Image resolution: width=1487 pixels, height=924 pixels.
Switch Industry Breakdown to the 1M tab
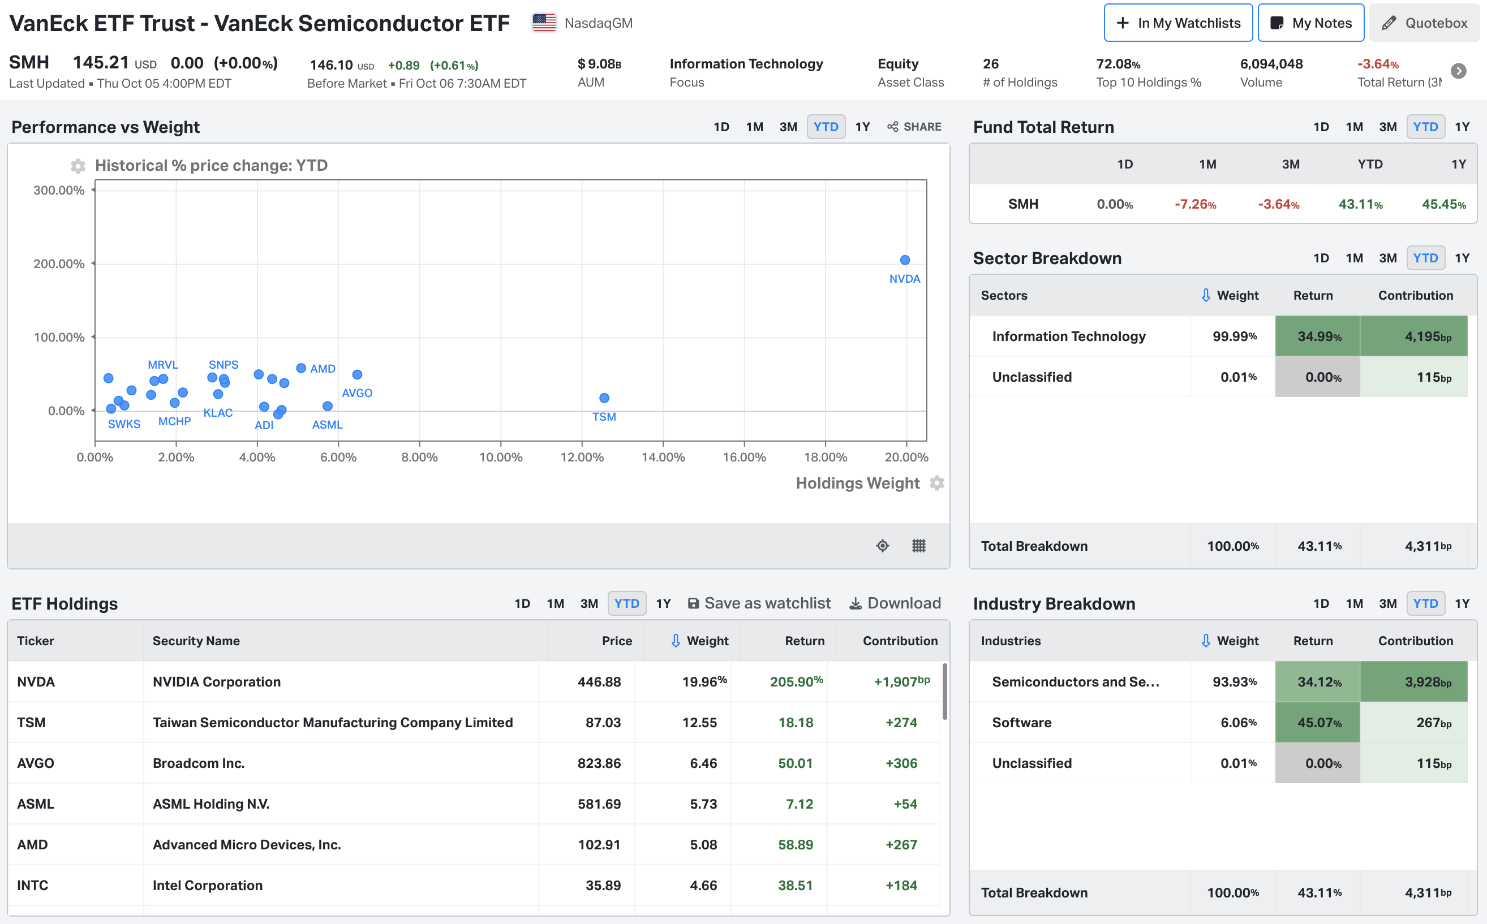(x=1353, y=604)
